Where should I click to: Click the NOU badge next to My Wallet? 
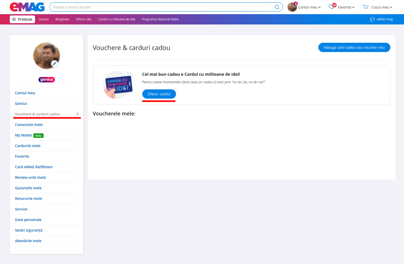point(38,136)
